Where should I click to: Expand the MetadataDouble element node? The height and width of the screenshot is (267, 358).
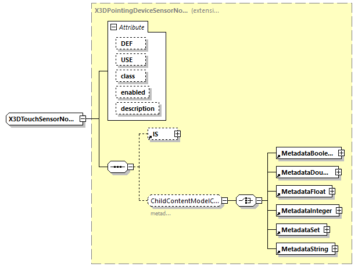338,172
